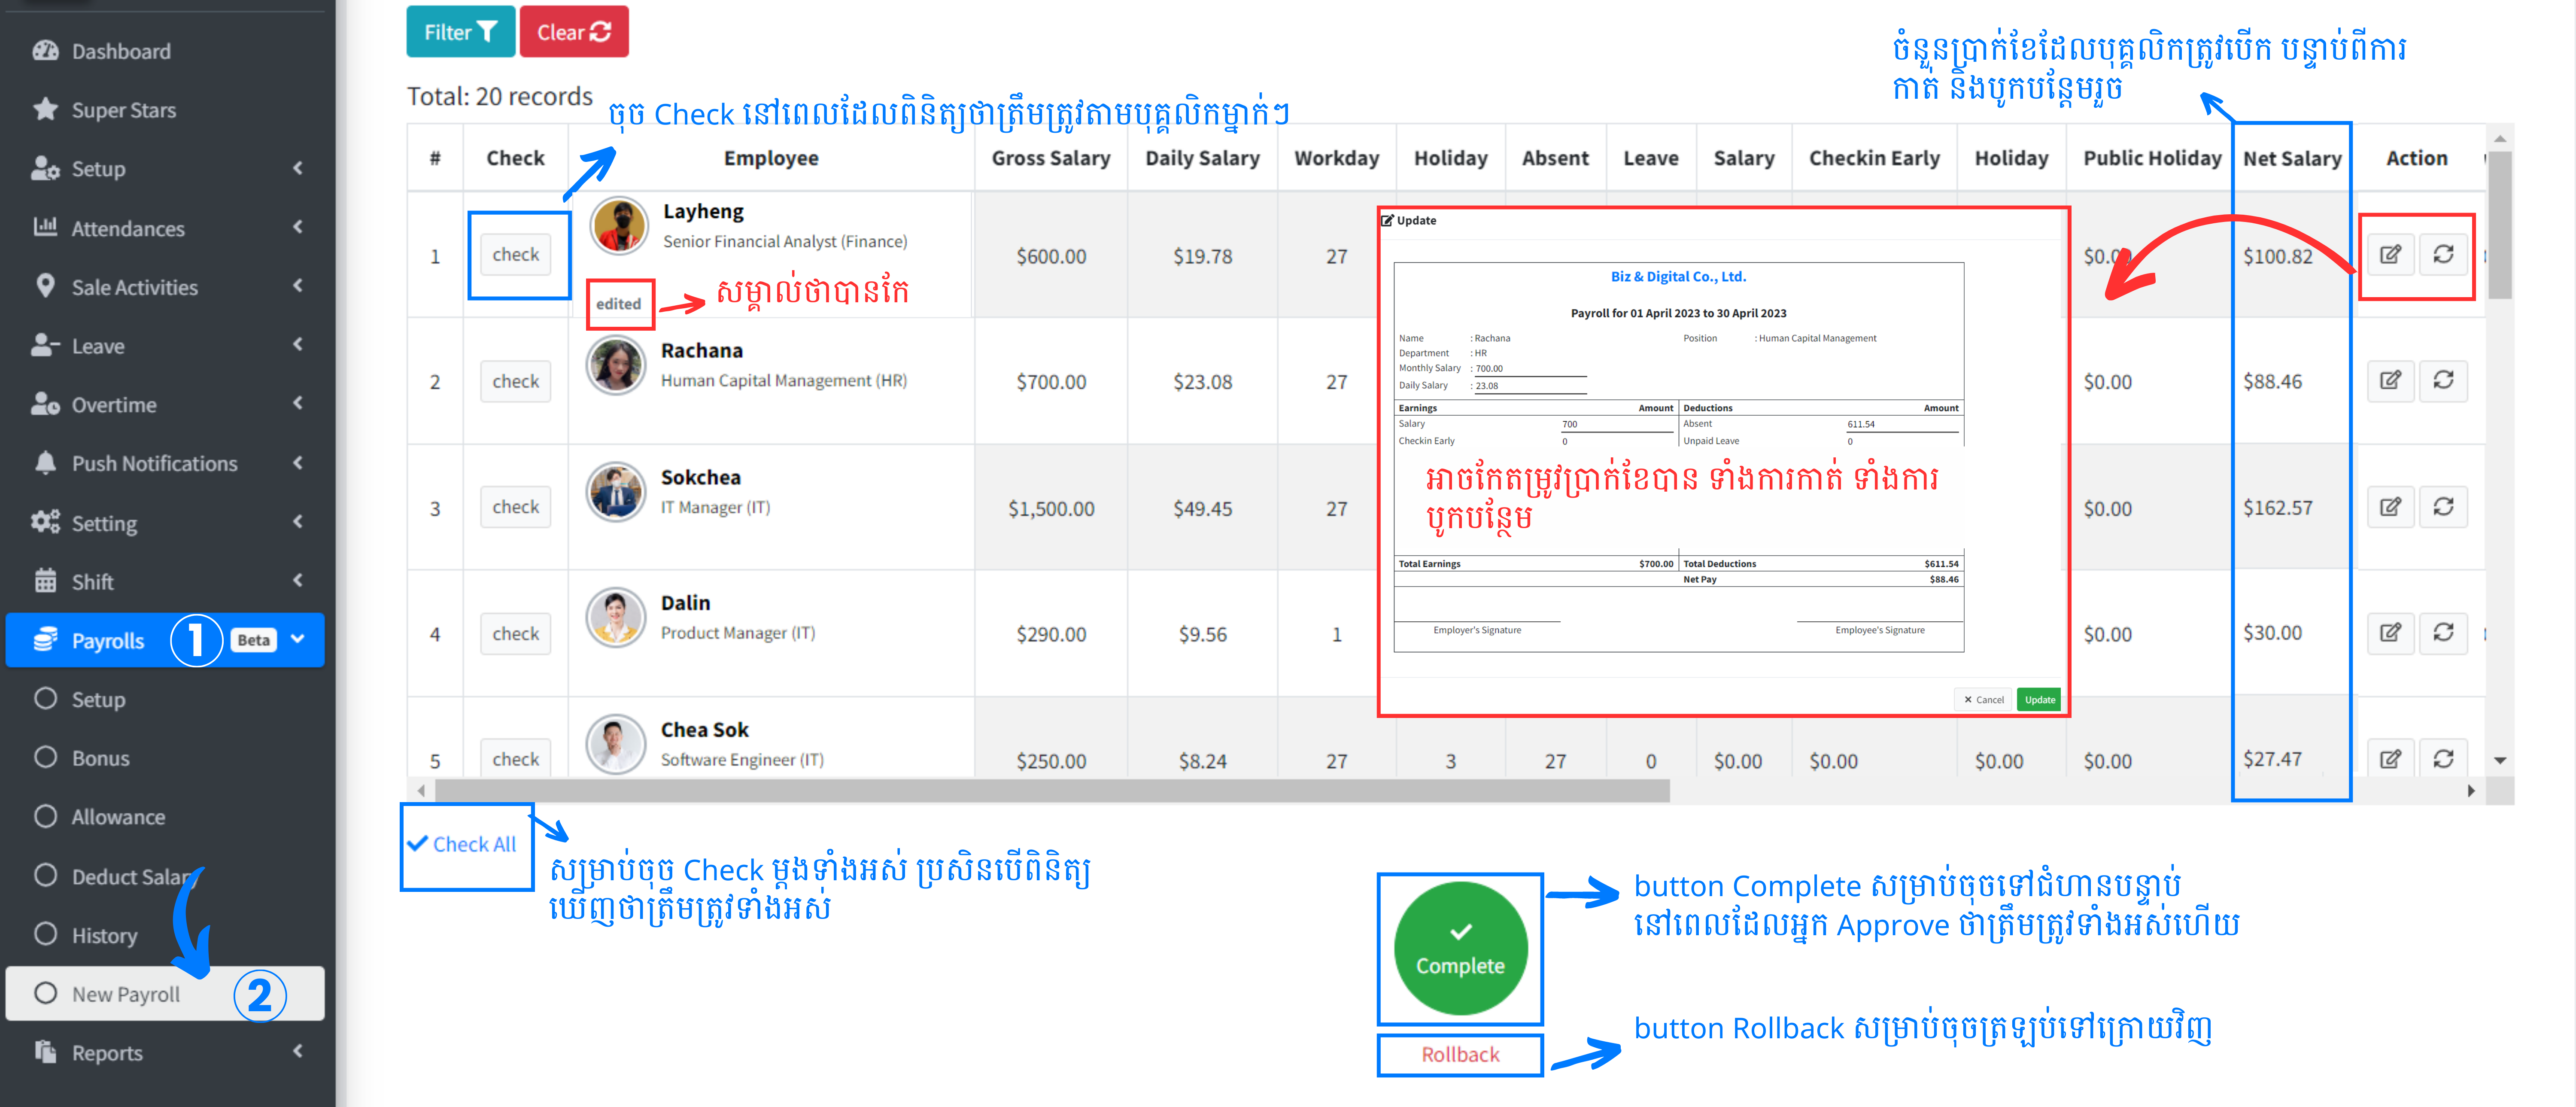Image resolution: width=2576 pixels, height=1107 pixels.
Task: Click the Rollback button icon
Action: (1455, 1053)
